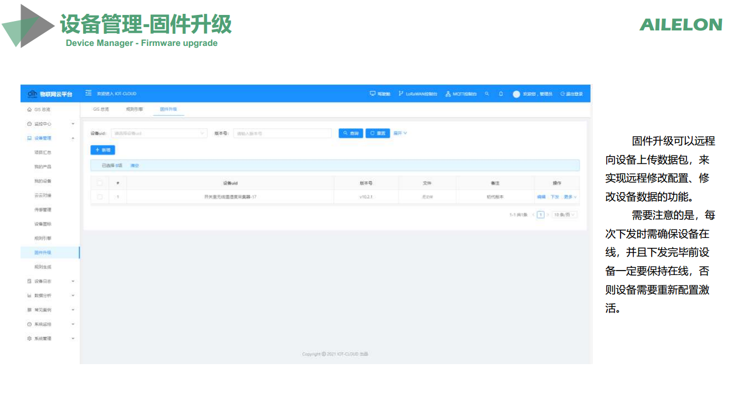This screenshot has width=748, height=420.
Task: Expand 数据分析 sidebar menu
Action: tap(50, 295)
